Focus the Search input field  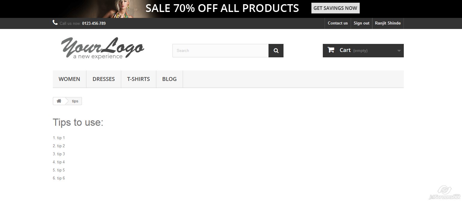coord(220,50)
